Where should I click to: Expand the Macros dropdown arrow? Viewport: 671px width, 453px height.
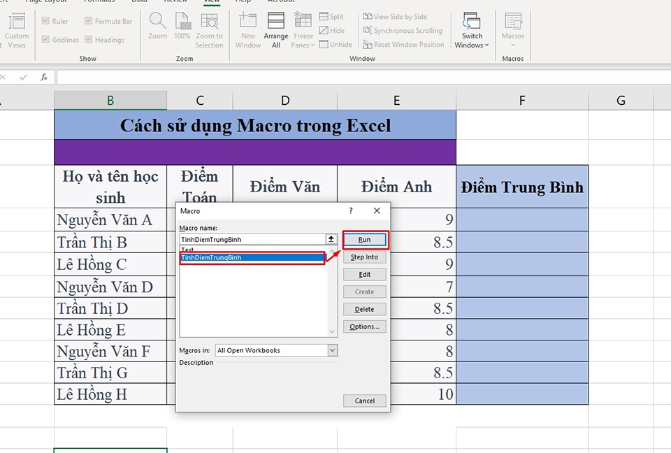click(x=512, y=45)
